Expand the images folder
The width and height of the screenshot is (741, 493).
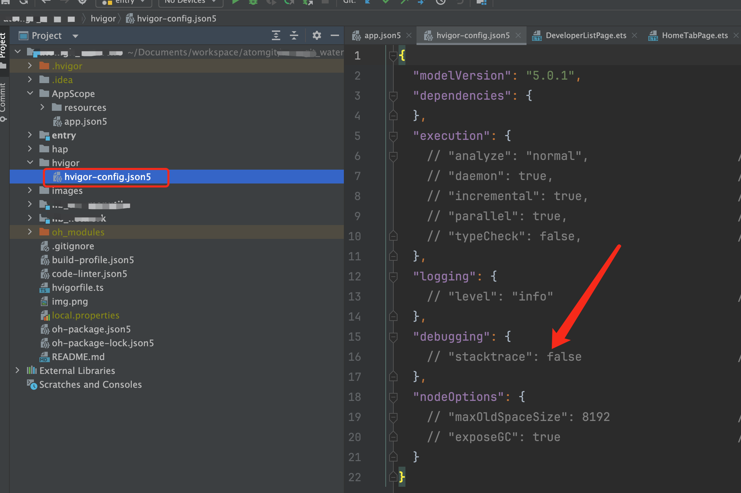coord(30,190)
